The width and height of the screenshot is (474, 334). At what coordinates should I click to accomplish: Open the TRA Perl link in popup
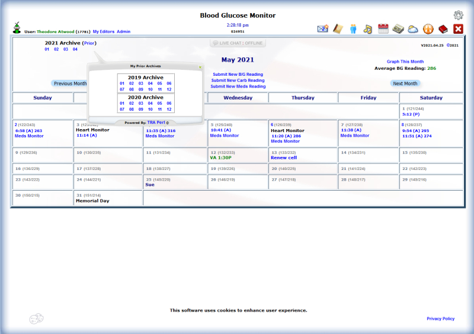tap(156, 123)
